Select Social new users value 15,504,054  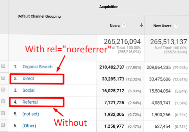pyautogui.click(x=160, y=91)
